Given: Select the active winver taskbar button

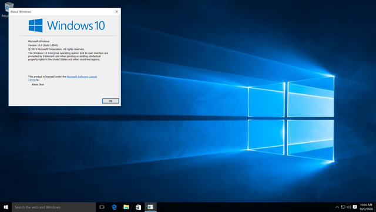Looking at the screenshot, I should click(150, 207).
